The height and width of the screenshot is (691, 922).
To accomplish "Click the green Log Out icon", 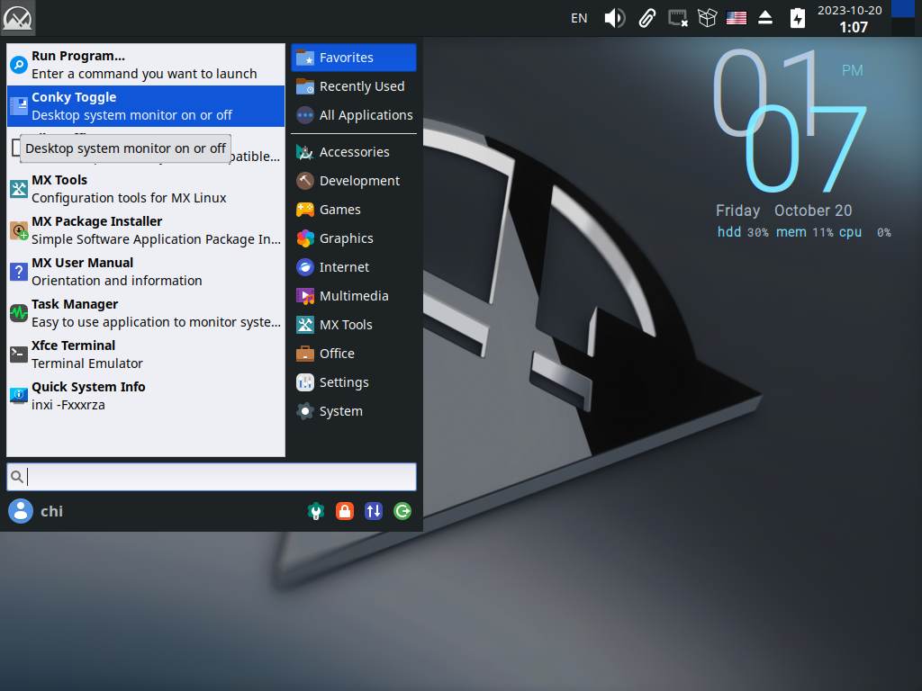I will [402, 511].
